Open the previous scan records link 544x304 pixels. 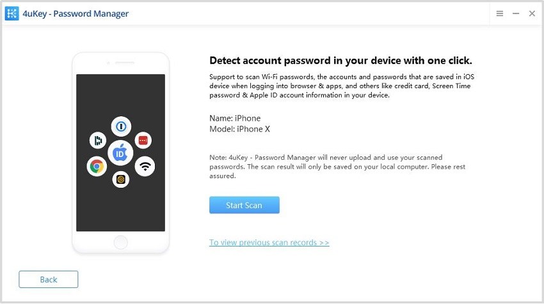(269, 243)
